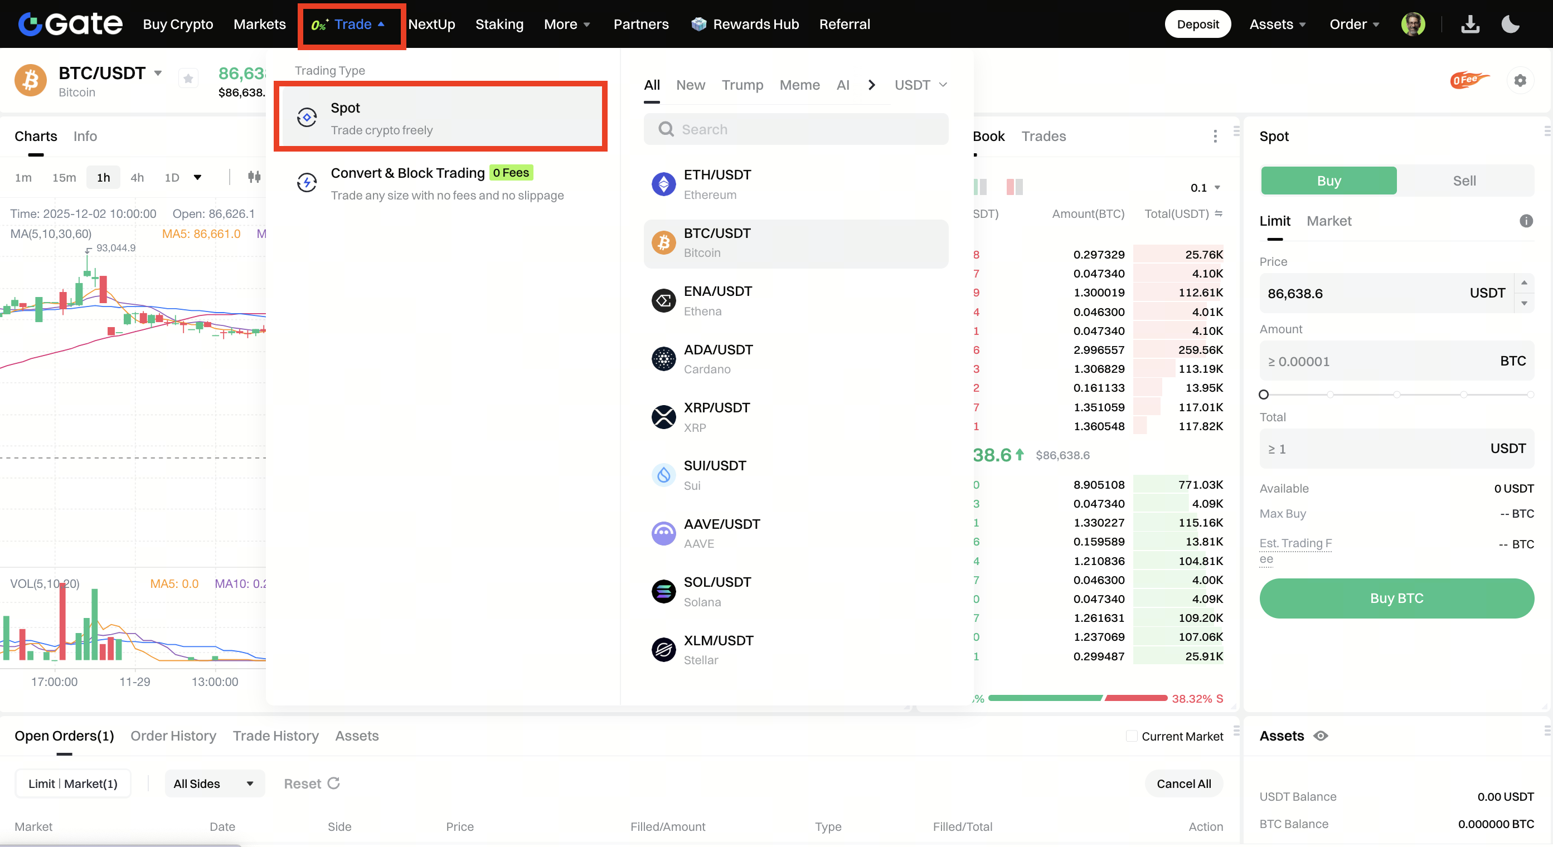Switch to the Sell side toggle

[x=1464, y=181]
